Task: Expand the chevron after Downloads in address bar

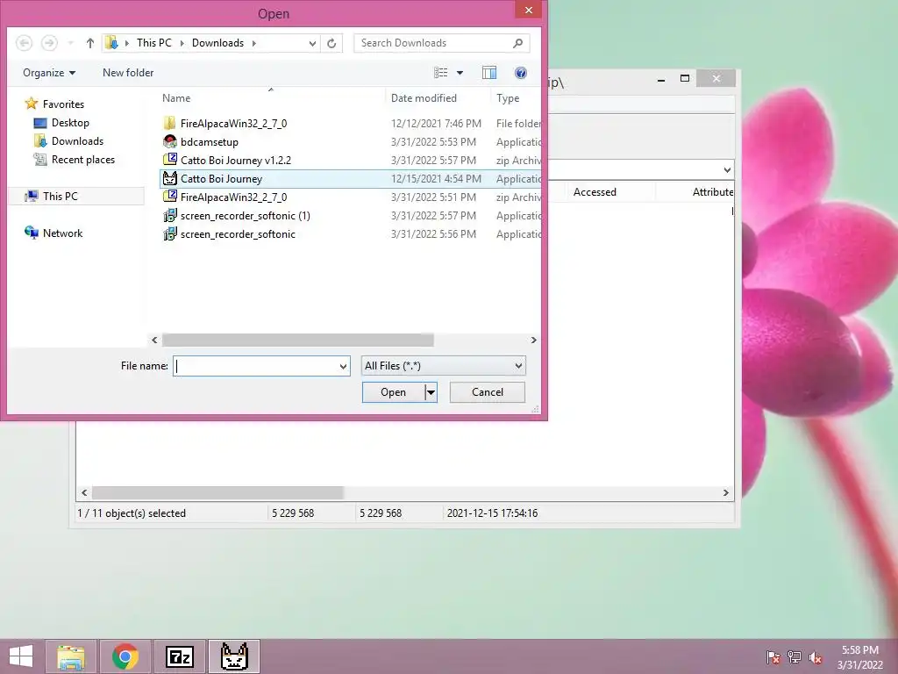Action: tap(253, 43)
